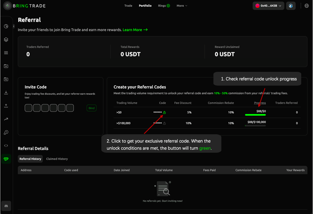The height and width of the screenshot is (214, 313).
Task: Open the Discord icon in sidebar
Action: (x=6, y=206)
